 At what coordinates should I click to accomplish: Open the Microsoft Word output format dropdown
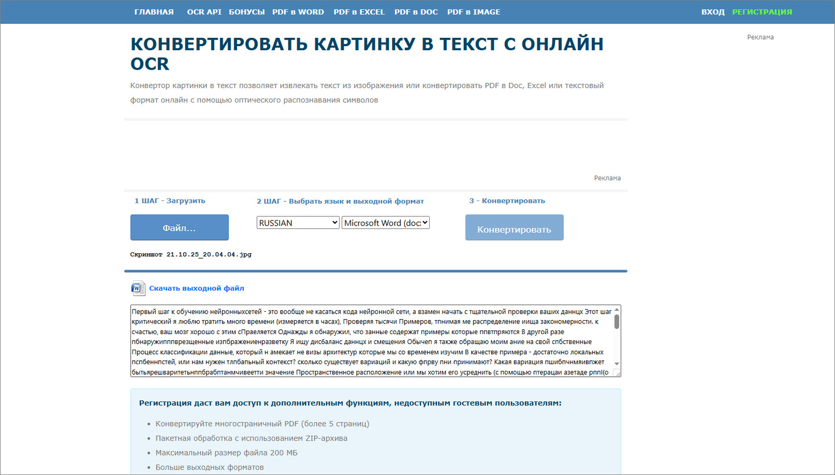(x=385, y=223)
